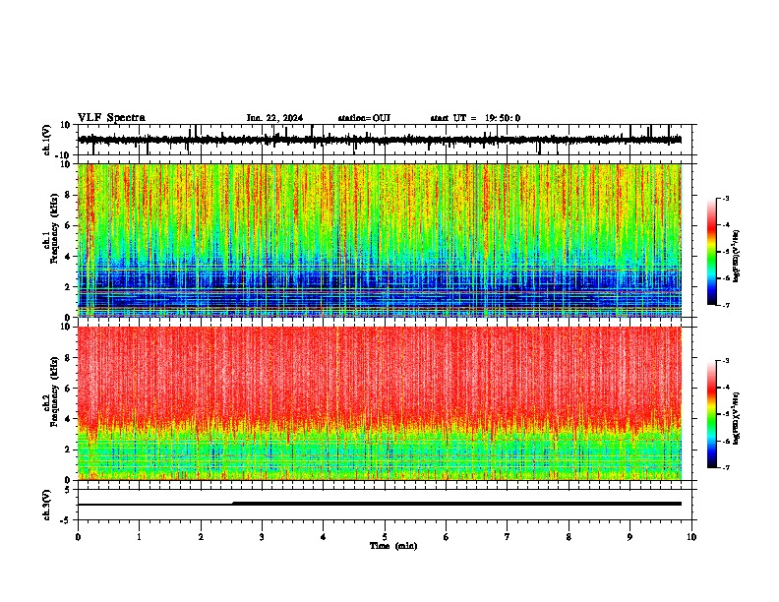Click the start UT 19:50:0 label
This screenshot has width=779, height=602.
475,118
